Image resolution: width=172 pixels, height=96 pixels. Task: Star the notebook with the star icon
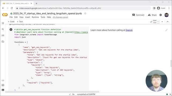click(85, 13)
